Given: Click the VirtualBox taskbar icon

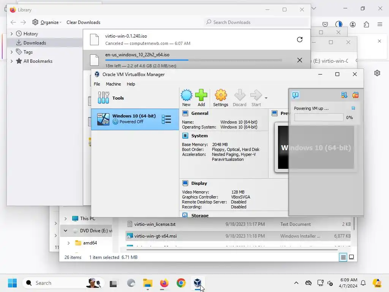Looking at the screenshot, I should 198,283.
